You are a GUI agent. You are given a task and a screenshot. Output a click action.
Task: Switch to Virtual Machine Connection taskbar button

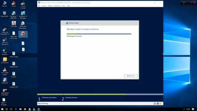tap(39, 109)
